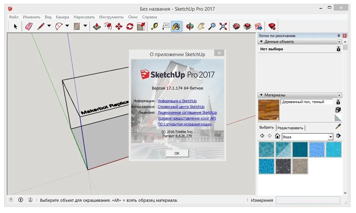Toggle Entity Info details display button
This screenshot has width=356, height=213.
pos(339,49)
